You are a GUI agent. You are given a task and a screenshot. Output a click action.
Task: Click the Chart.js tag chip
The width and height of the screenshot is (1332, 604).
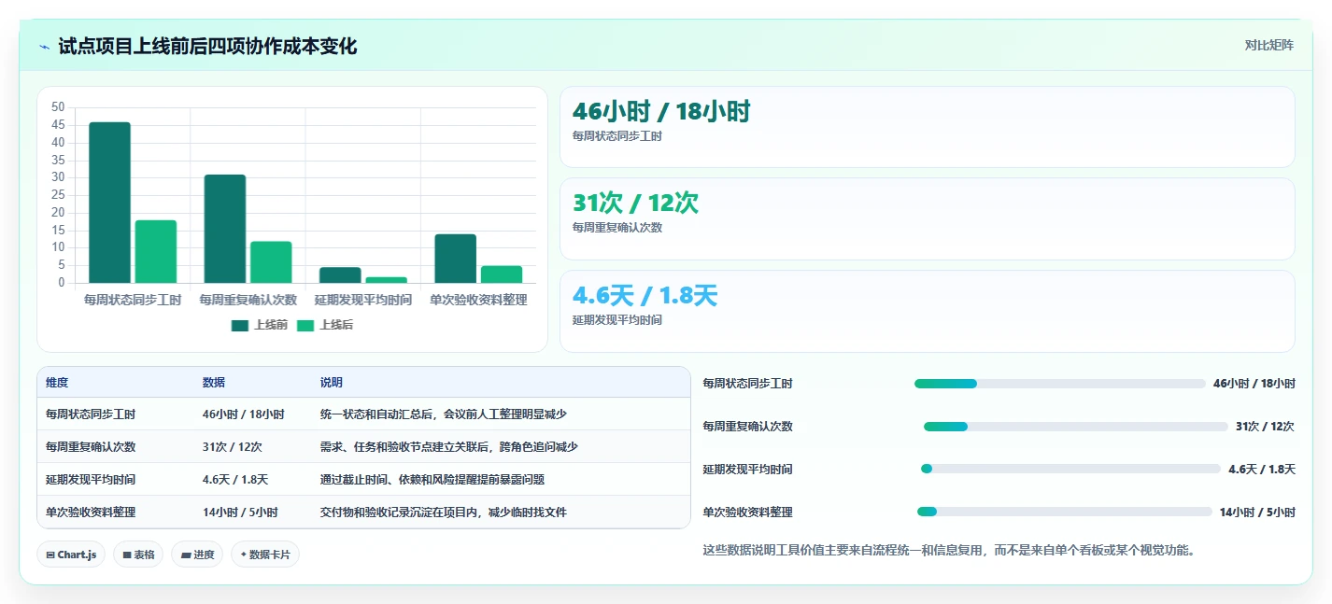pos(71,555)
